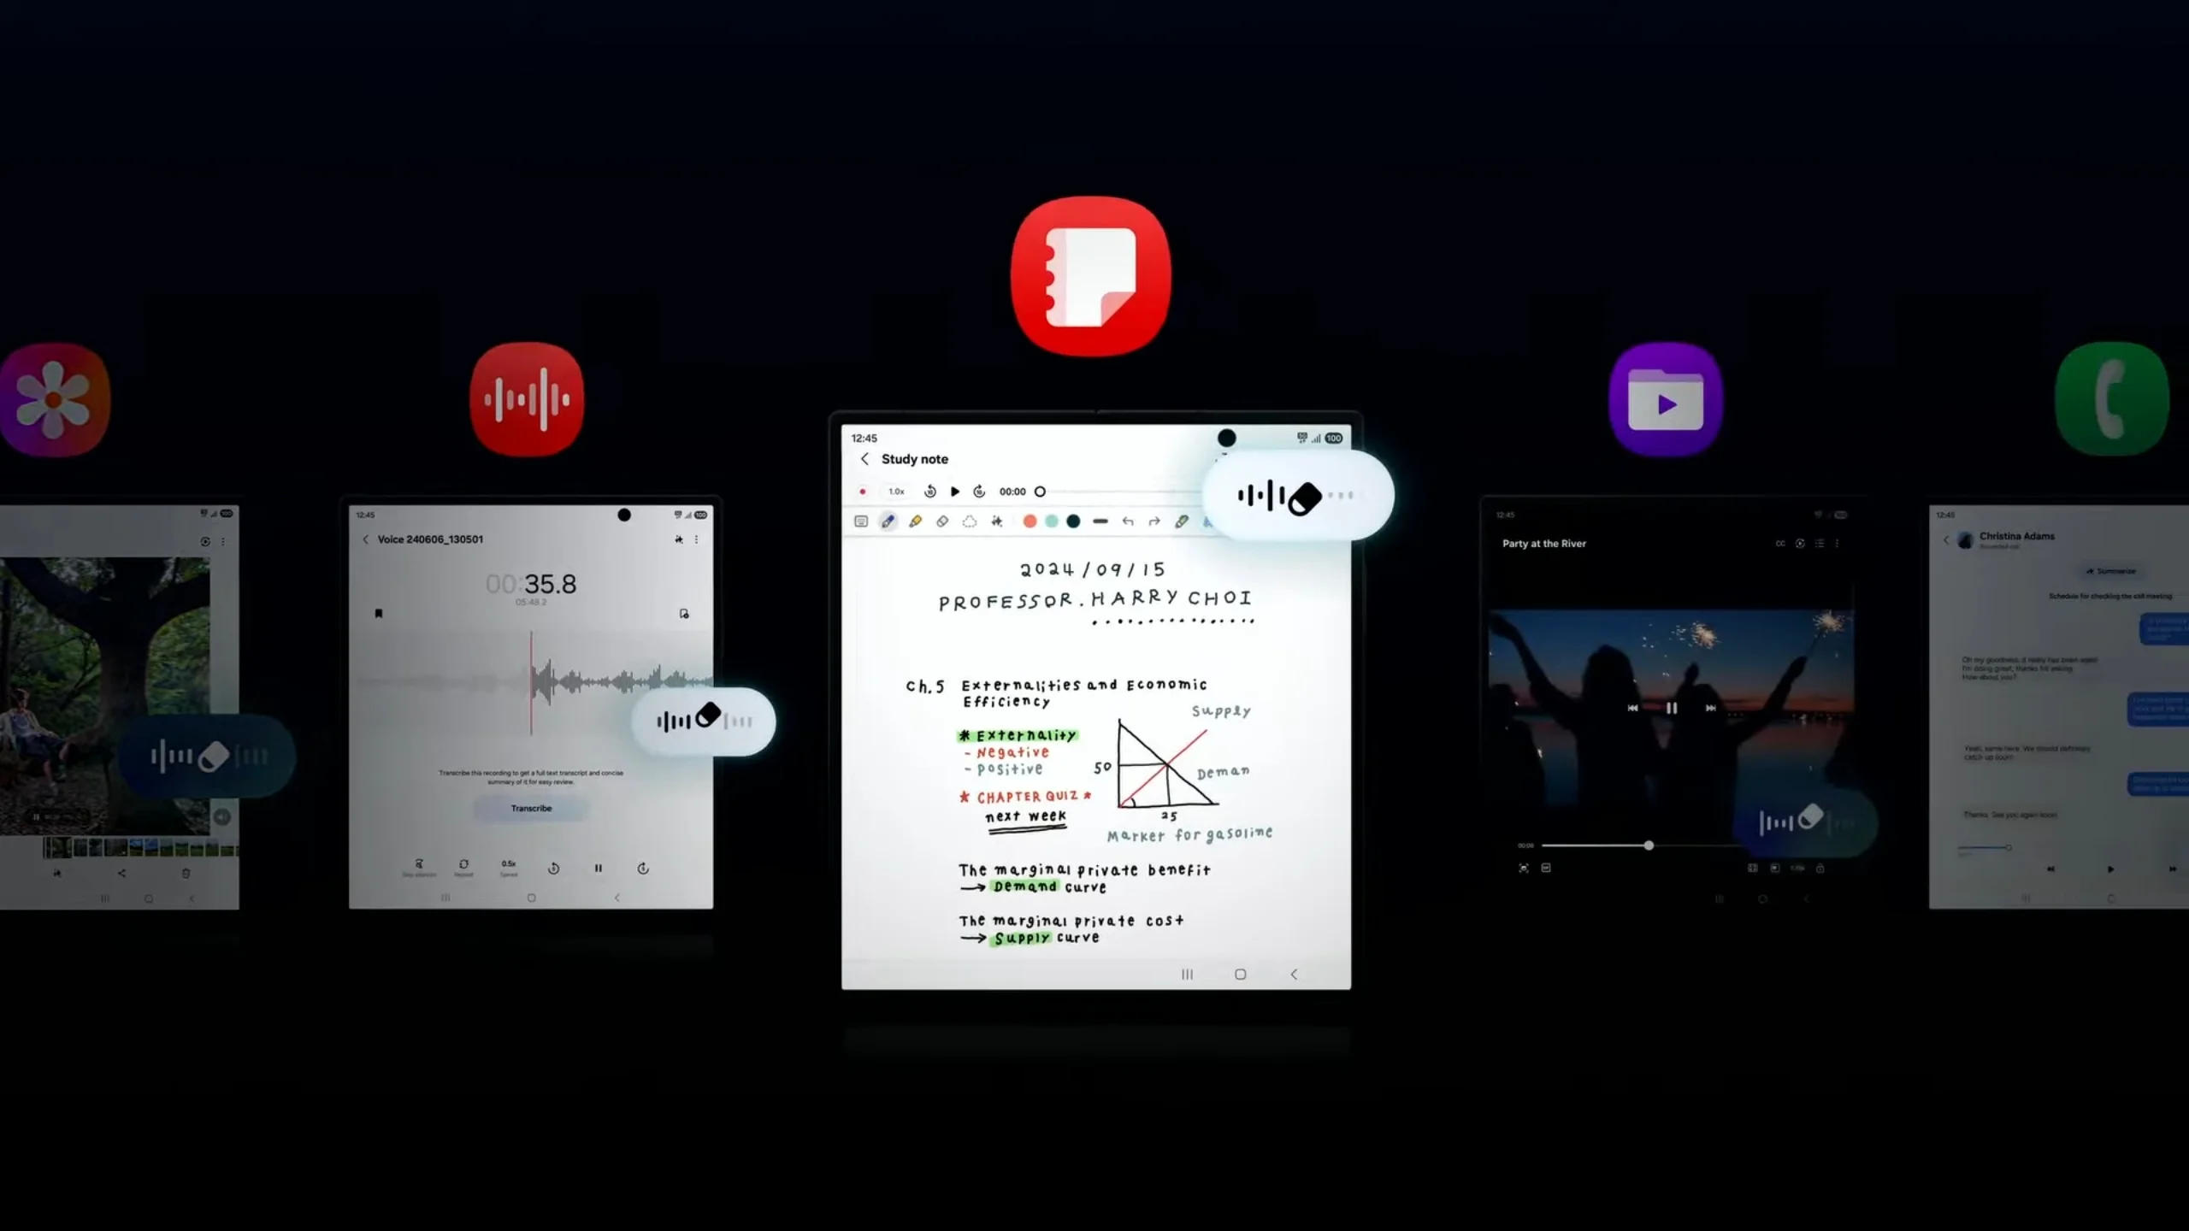The image size is (2189, 1231).
Task: Tap the audio eraser pill on Study note
Action: [x=1297, y=496]
